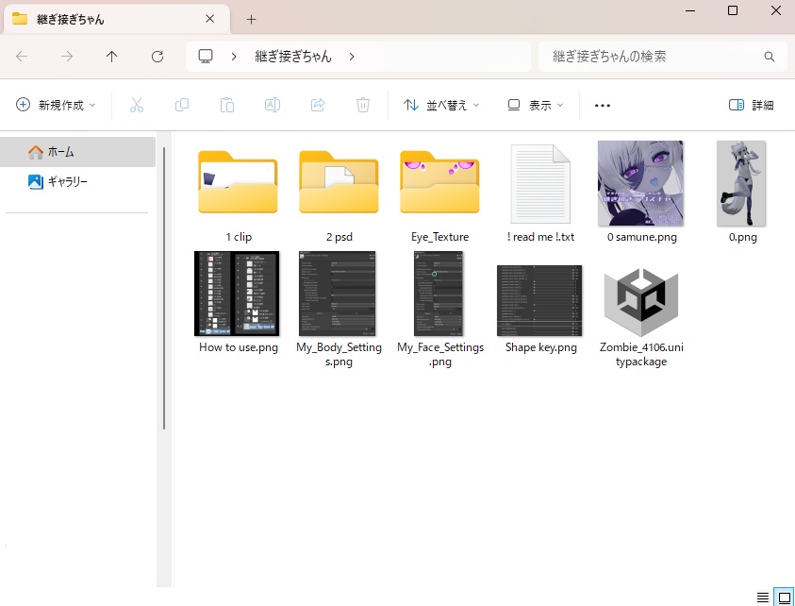Go forward with the right arrow
Screen dimensions: 795x606
pos(67,57)
